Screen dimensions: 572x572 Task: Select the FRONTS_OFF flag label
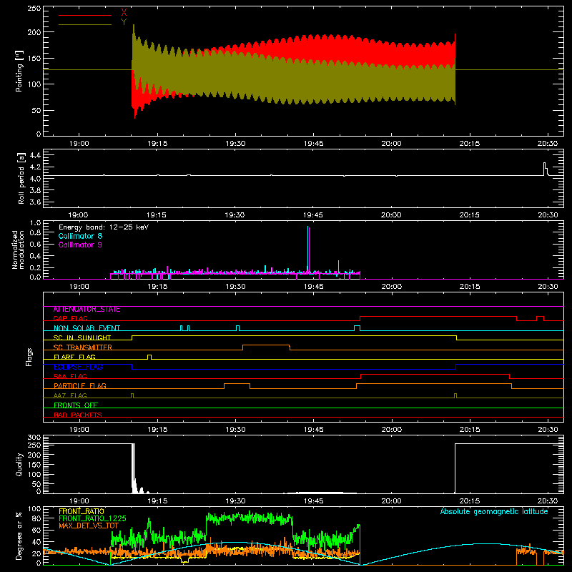[x=76, y=405]
